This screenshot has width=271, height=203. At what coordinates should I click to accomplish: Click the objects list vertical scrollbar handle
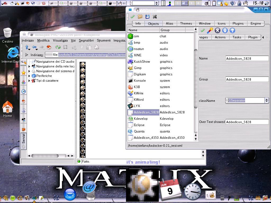tap(196, 79)
